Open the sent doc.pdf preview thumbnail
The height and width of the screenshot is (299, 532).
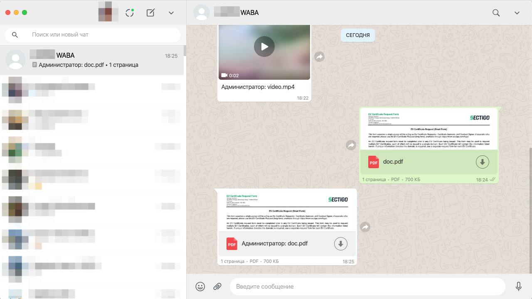point(429,129)
